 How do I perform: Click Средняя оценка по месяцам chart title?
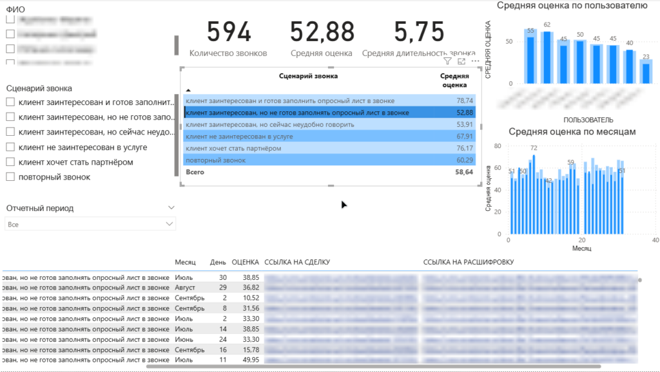pyautogui.click(x=572, y=131)
